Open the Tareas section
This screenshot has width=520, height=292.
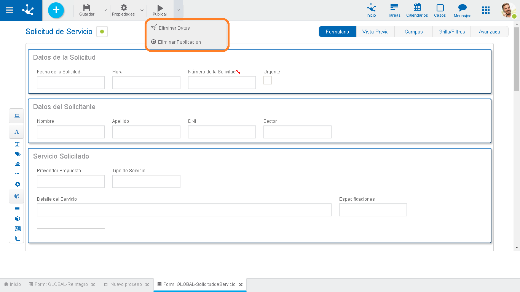[394, 11]
